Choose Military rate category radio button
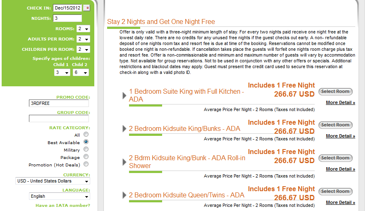This screenshot has height=211, width=366. coord(86,149)
